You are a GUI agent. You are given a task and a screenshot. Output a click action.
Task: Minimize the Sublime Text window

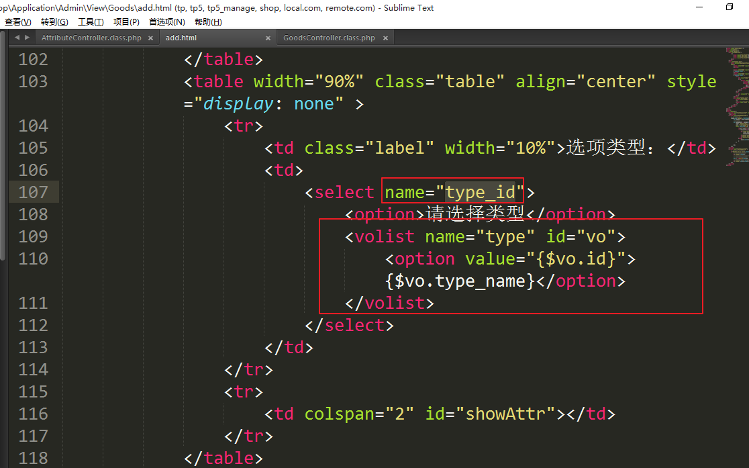click(698, 7)
